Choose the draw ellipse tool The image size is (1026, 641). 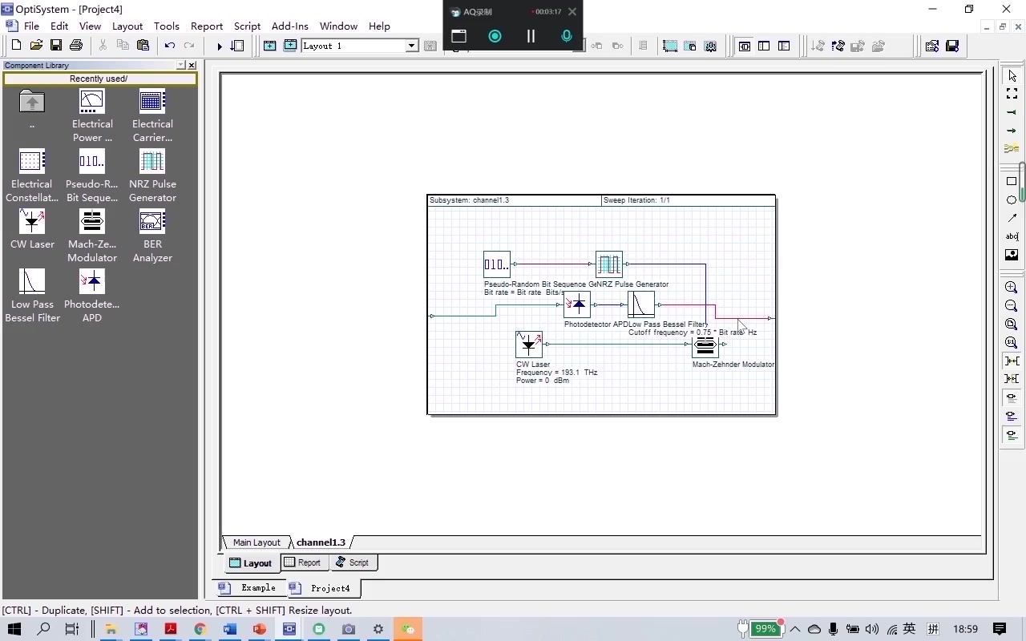coord(1012,200)
